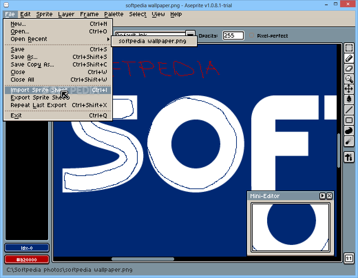Choose Save from File menu

58,49
